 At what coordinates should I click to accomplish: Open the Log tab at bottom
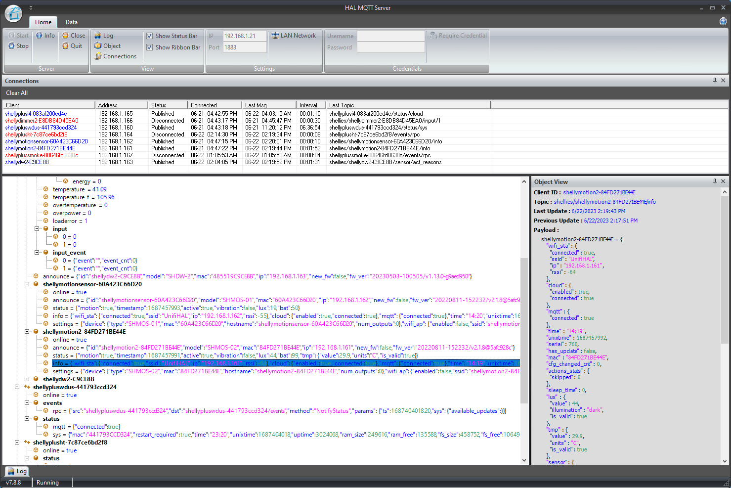tap(16, 471)
